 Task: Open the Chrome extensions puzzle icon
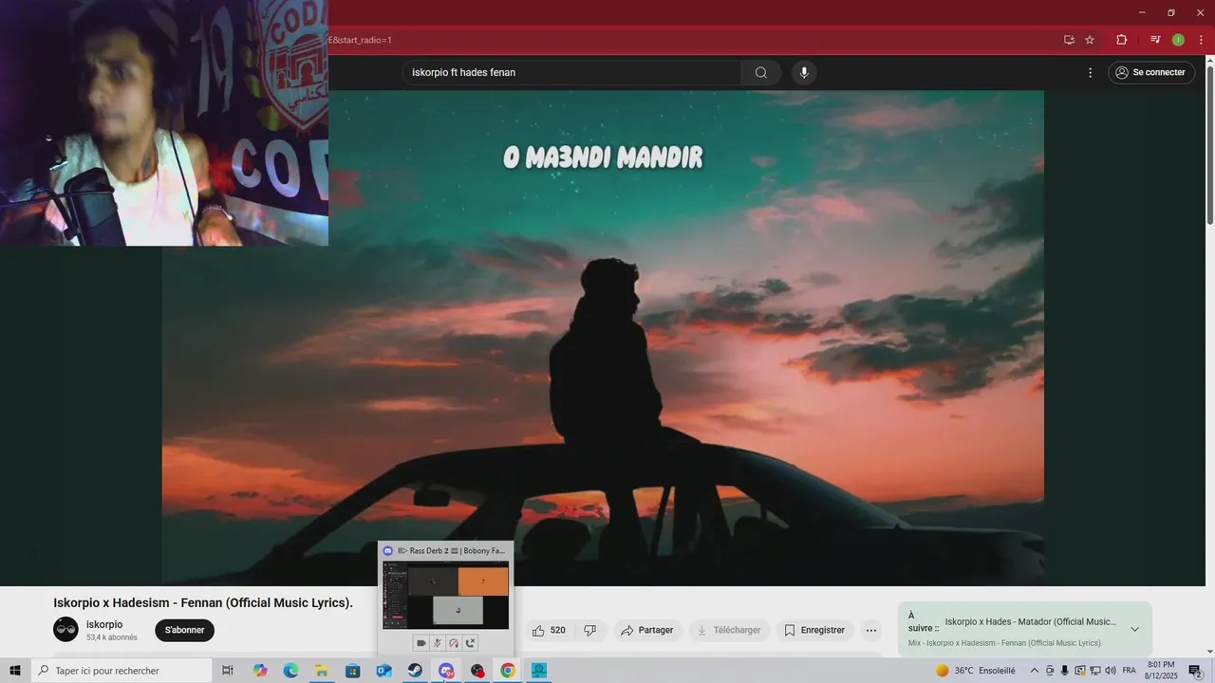click(1121, 40)
